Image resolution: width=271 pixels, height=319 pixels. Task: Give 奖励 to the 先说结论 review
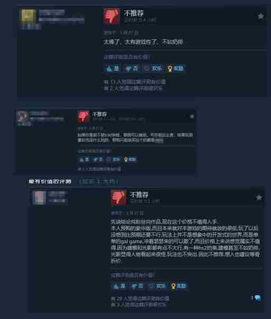tap(179, 286)
